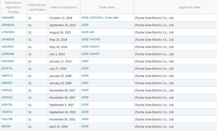This screenshot has width=217, height=131.
Task: Click GREE-SMART link dated May 19, 2014
Action: (x=91, y=47)
